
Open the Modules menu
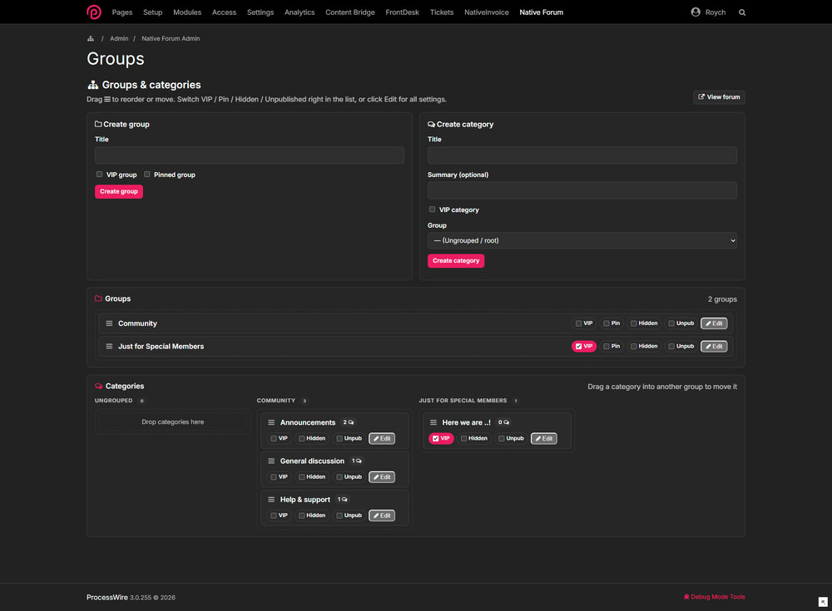pyautogui.click(x=187, y=12)
